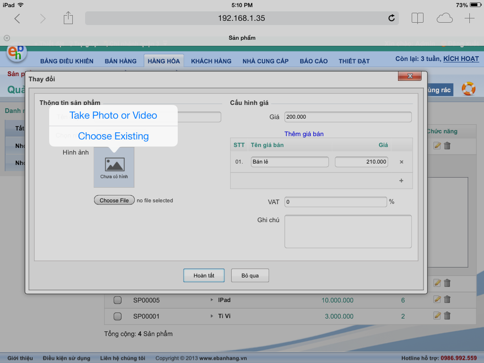
Task: Edit product SP00001 with pencil icon
Action: 437,315
